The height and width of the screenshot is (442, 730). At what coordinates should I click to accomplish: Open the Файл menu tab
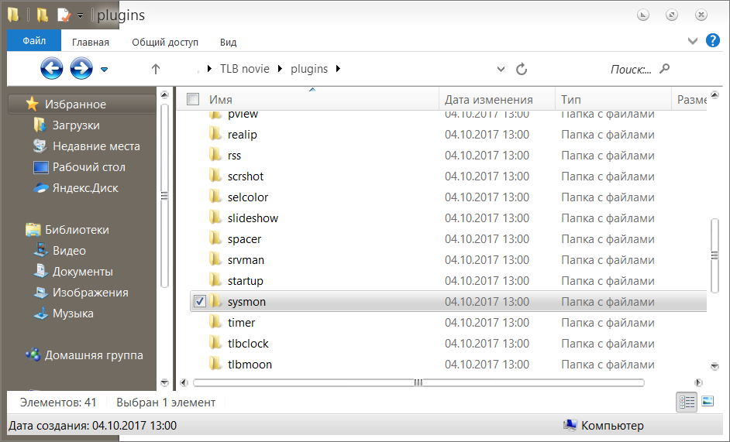(x=34, y=41)
